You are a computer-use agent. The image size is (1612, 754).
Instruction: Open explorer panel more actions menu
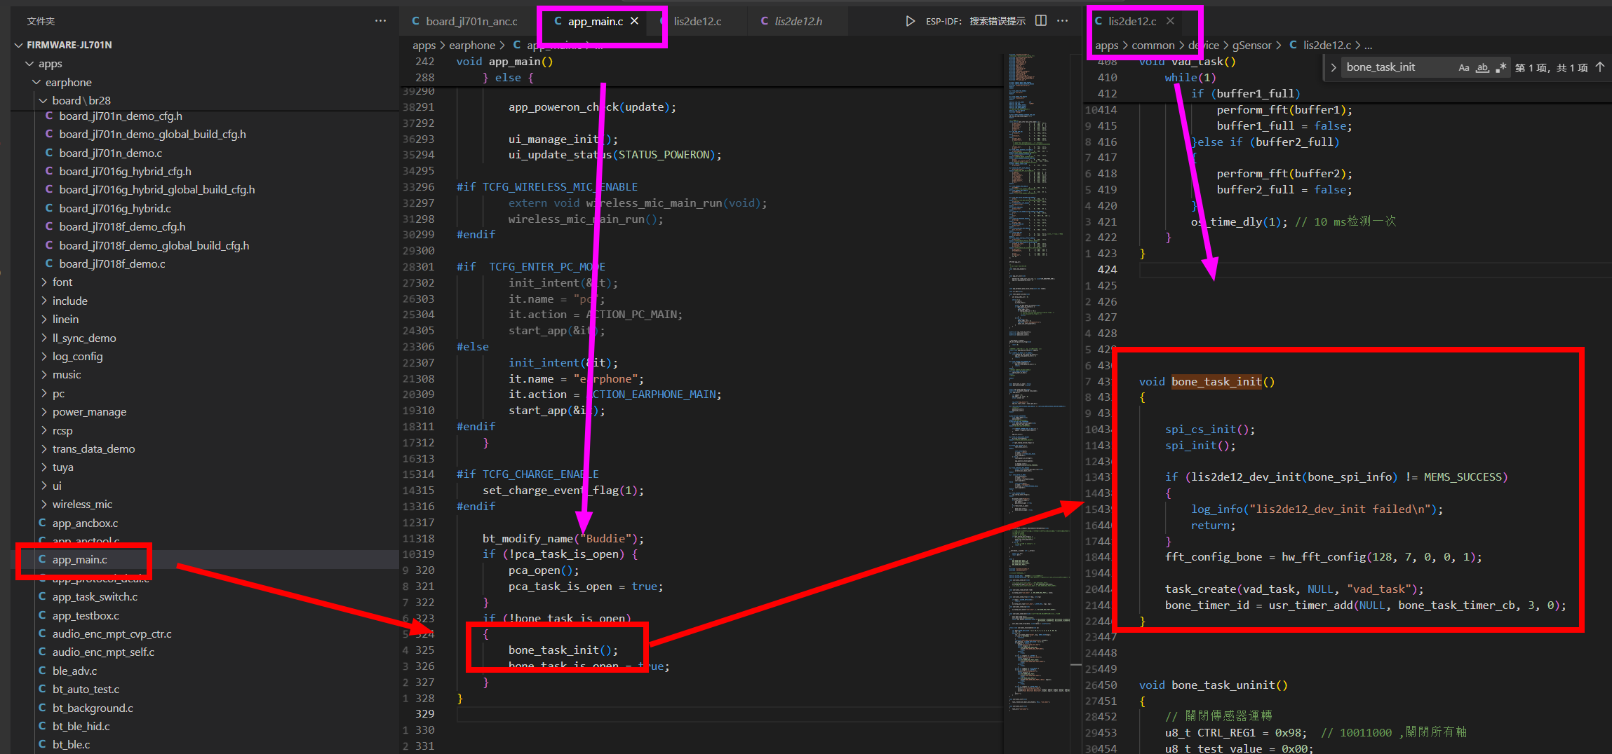pyautogui.click(x=380, y=21)
